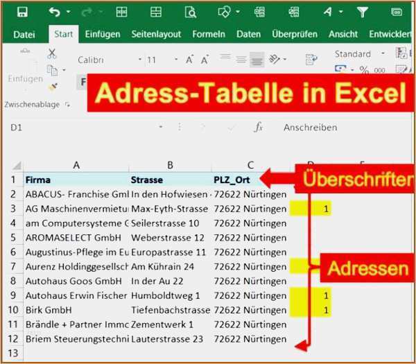Select column A header
416x364 pixels.
(x=76, y=165)
